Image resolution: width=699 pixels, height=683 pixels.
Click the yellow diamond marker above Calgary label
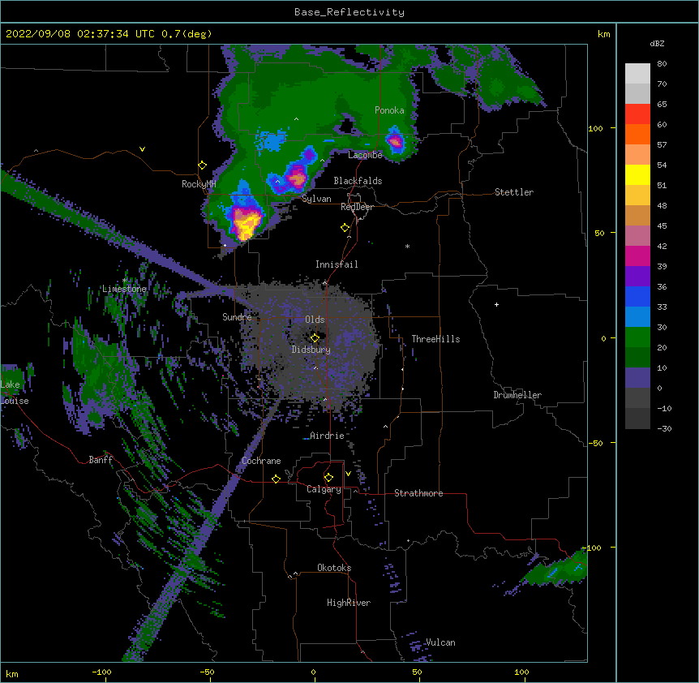[x=328, y=478]
